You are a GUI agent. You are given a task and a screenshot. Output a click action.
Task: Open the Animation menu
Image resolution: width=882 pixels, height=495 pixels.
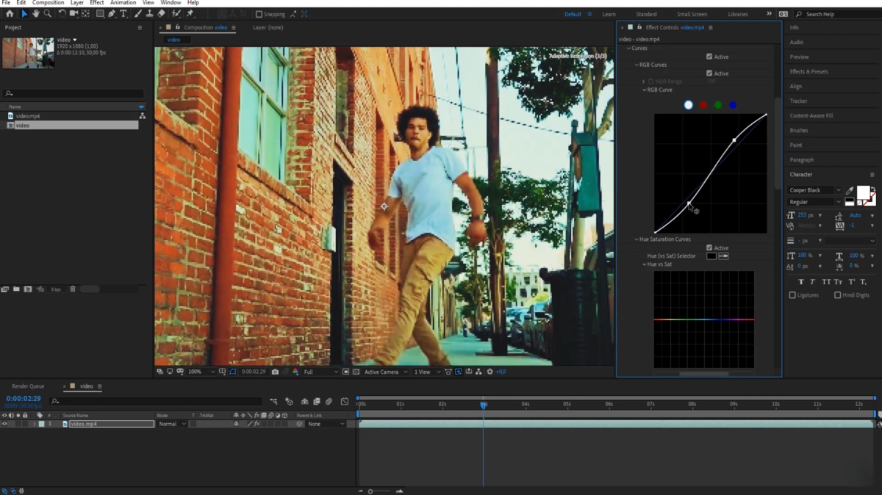tap(123, 3)
